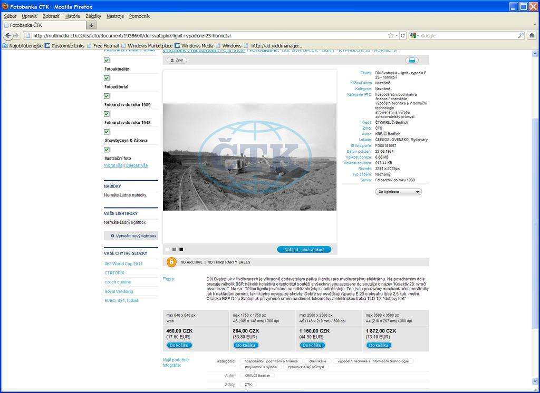
Task: Add 1 150,00 CZK size to cart
Action: 312,345
